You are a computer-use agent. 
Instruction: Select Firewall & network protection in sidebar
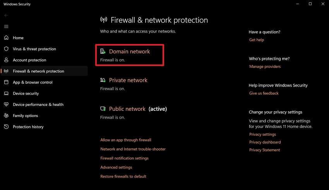click(38, 71)
